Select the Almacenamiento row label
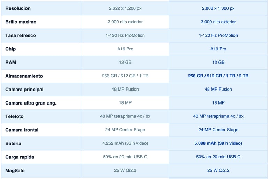 coord(24,76)
